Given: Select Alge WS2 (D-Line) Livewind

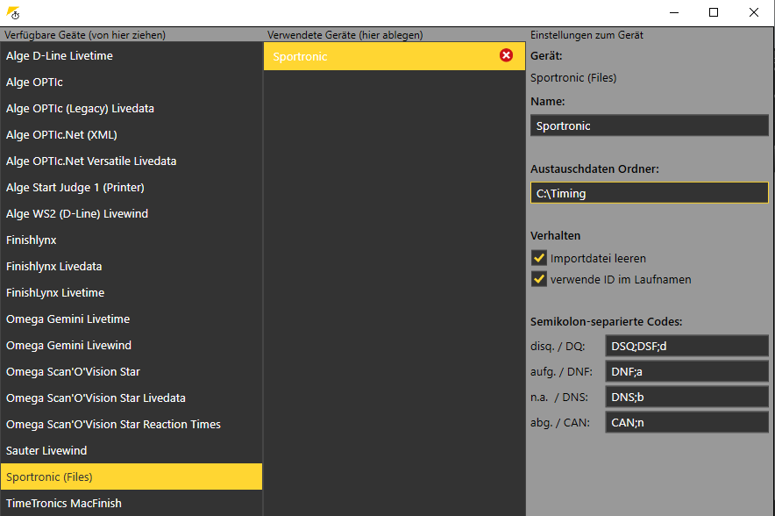Looking at the screenshot, I should (132, 214).
